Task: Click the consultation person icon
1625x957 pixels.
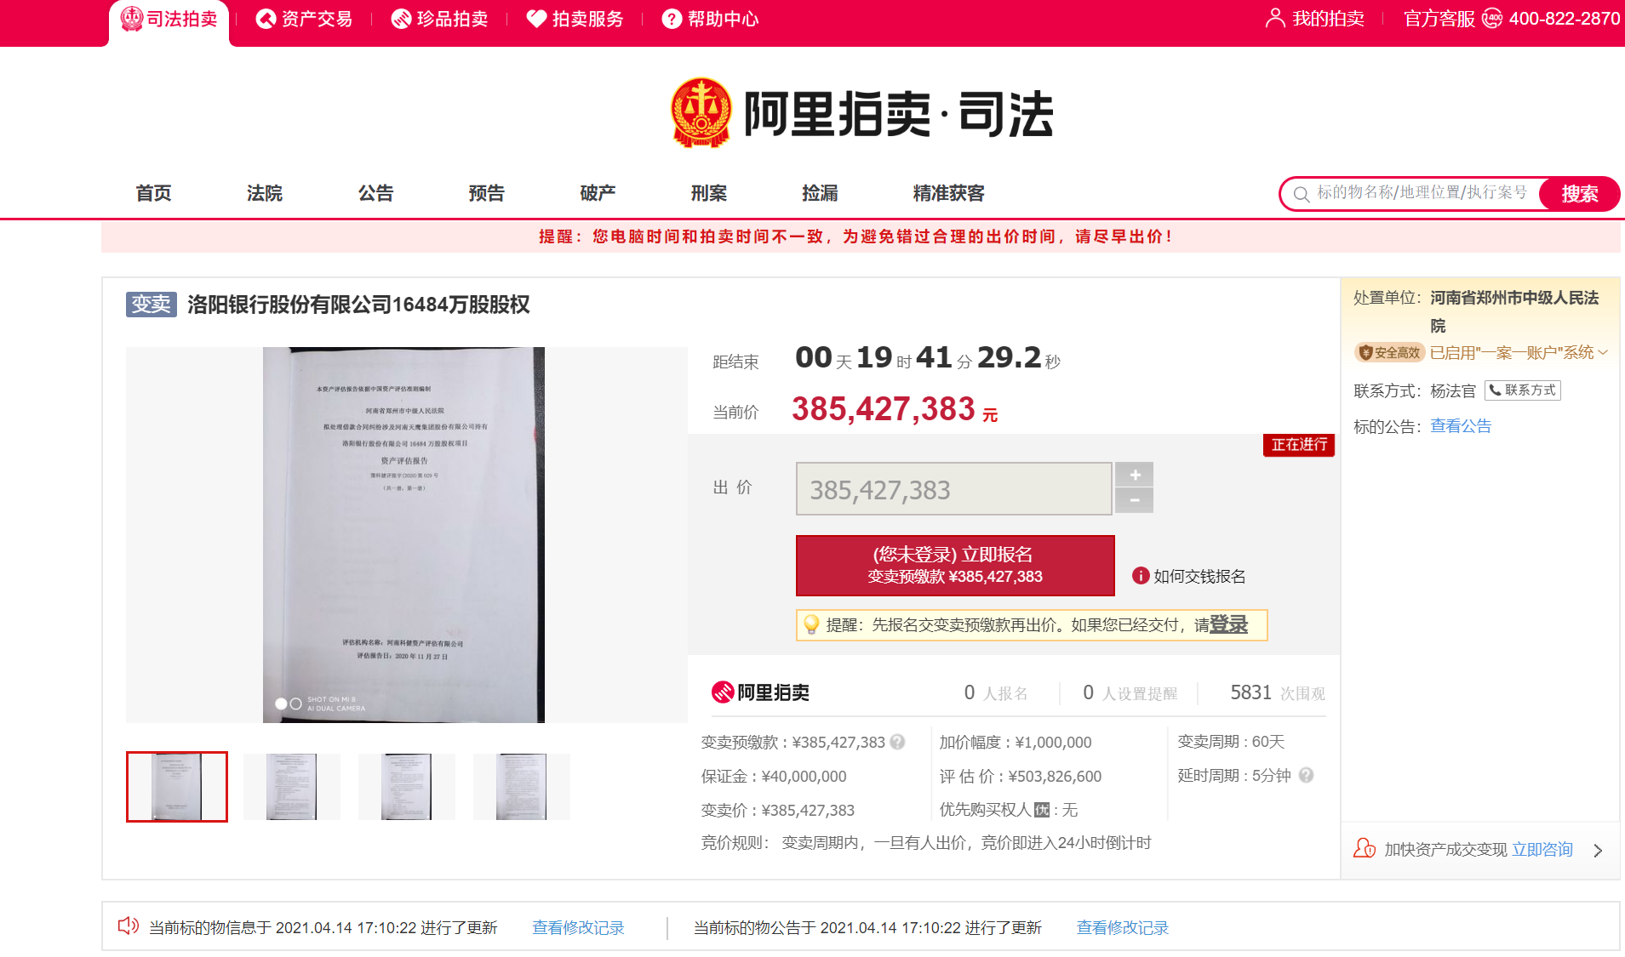Action: (x=1365, y=849)
